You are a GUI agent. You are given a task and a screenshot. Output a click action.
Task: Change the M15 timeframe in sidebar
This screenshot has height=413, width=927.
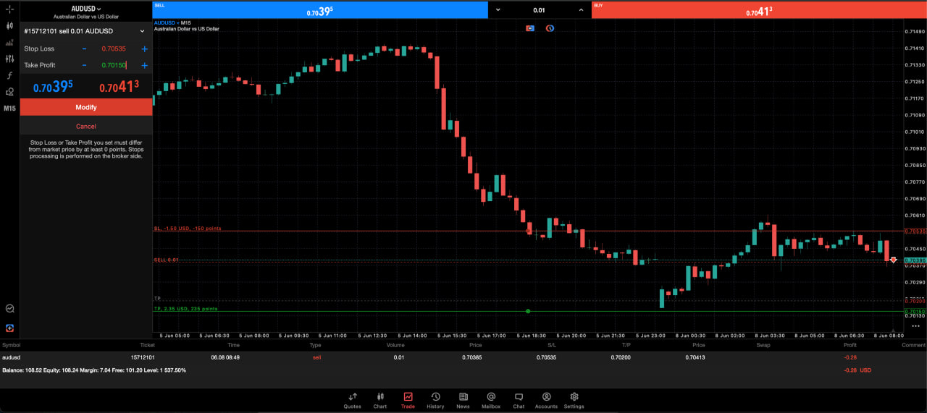coord(9,108)
